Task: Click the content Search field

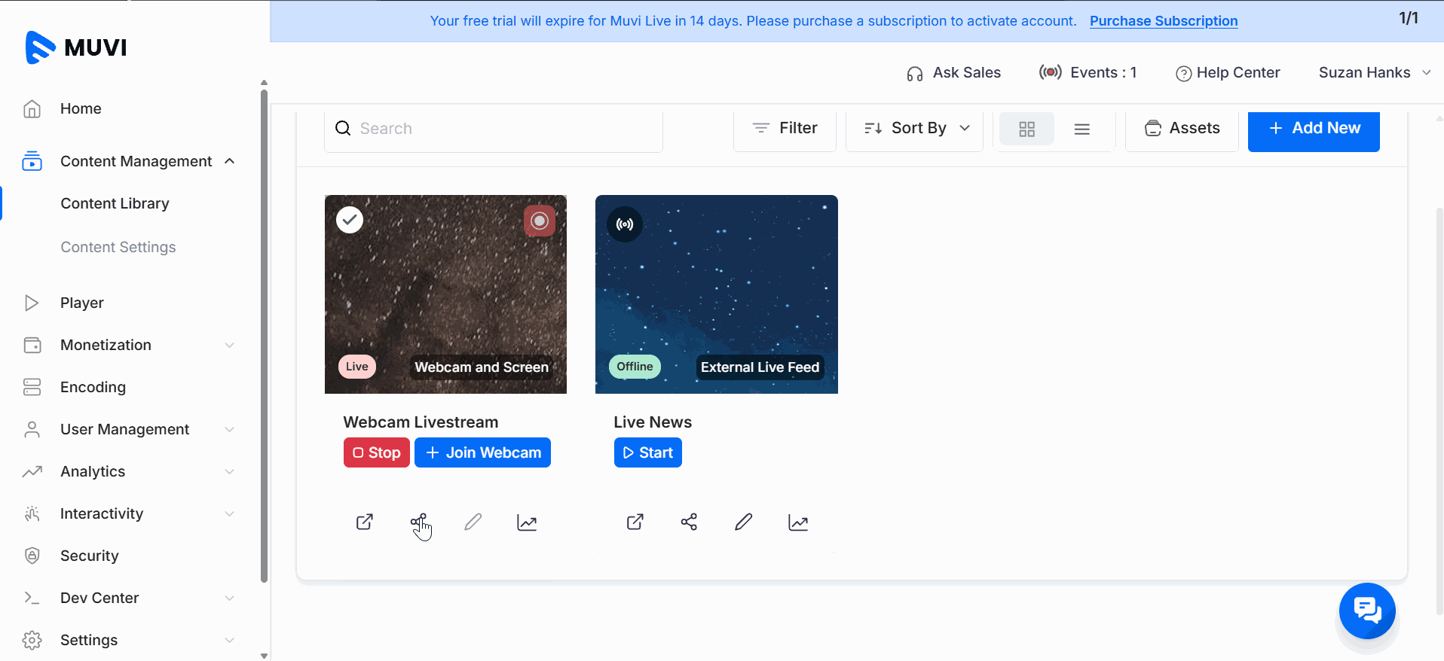Action: (x=494, y=129)
